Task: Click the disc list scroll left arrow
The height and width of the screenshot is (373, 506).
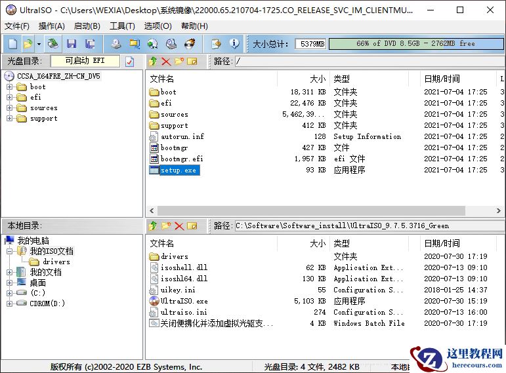Action: tap(152, 210)
